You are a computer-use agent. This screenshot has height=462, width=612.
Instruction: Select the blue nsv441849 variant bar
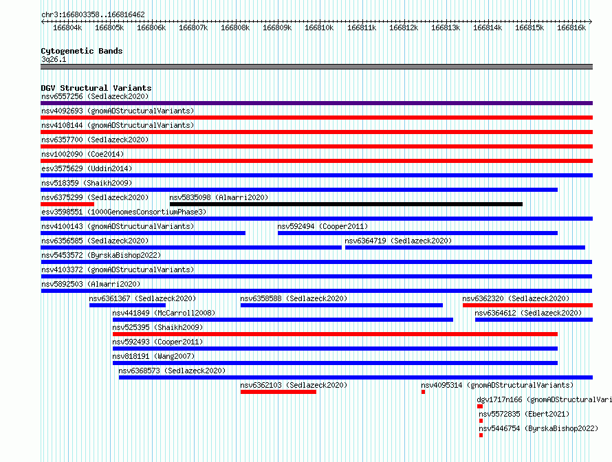283,320
